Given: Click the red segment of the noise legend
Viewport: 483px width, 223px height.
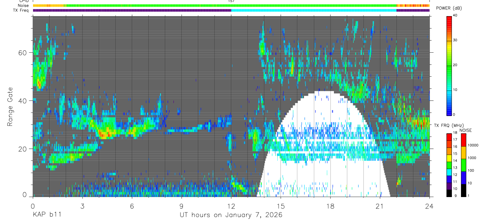Looking at the screenshot, I should [463, 140].
